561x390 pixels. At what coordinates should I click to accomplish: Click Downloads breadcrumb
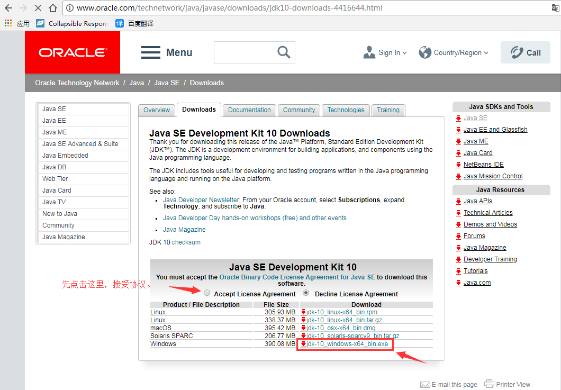coord(207,83)
